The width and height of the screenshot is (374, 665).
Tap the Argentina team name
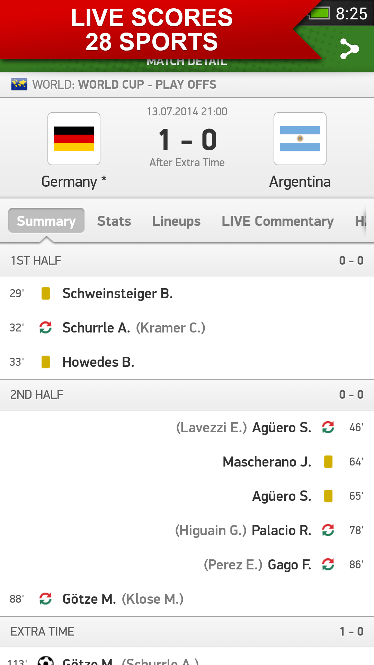click(x=300, y=181)
